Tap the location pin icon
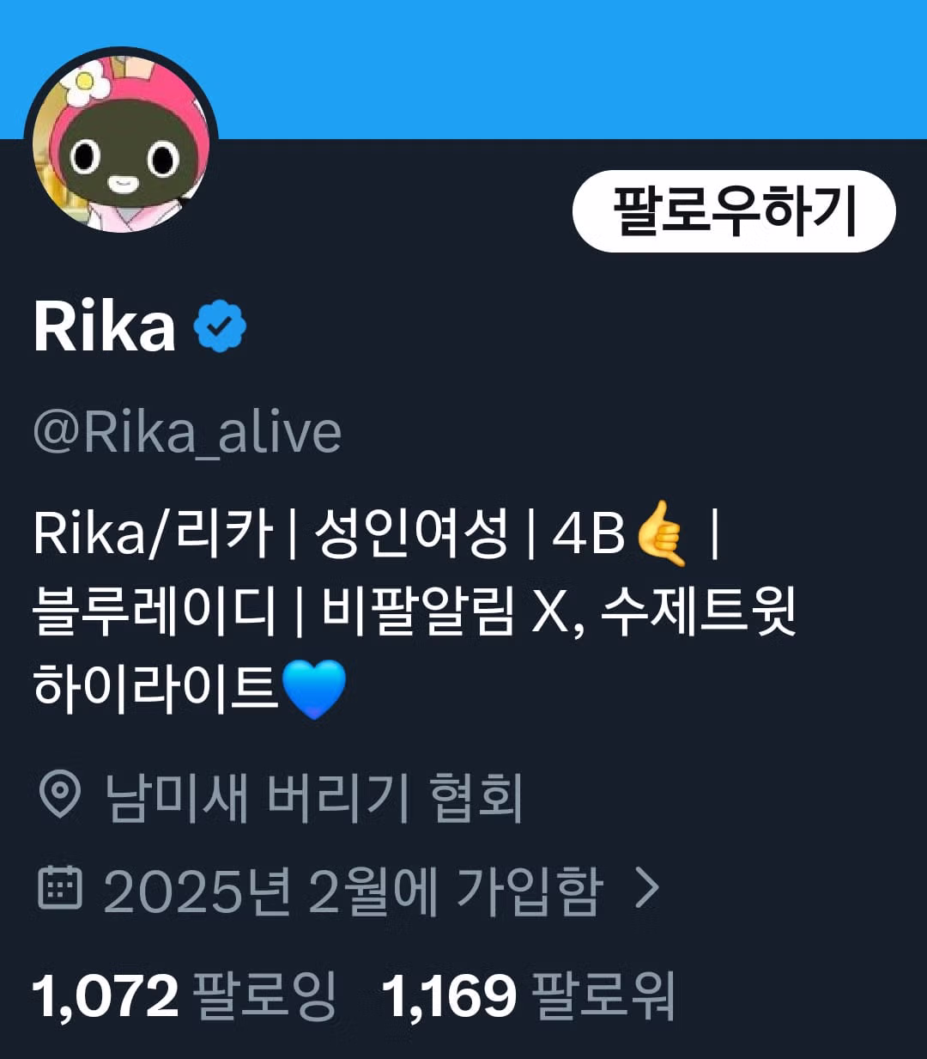 (60, 796)
